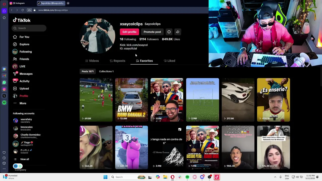Select the Reposts profile tab
Viewport: 322px width, 181px height.
point(117,61)
